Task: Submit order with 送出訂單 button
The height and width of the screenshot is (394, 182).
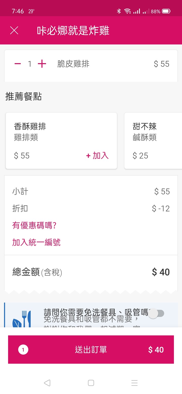Action: (x=91, y=350)
